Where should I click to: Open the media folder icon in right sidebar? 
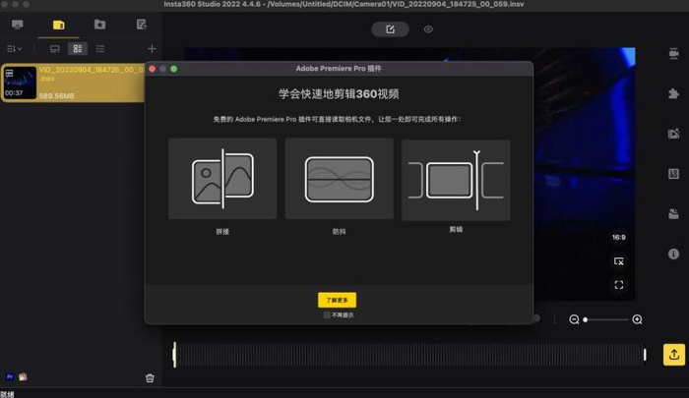click(673, 213)
